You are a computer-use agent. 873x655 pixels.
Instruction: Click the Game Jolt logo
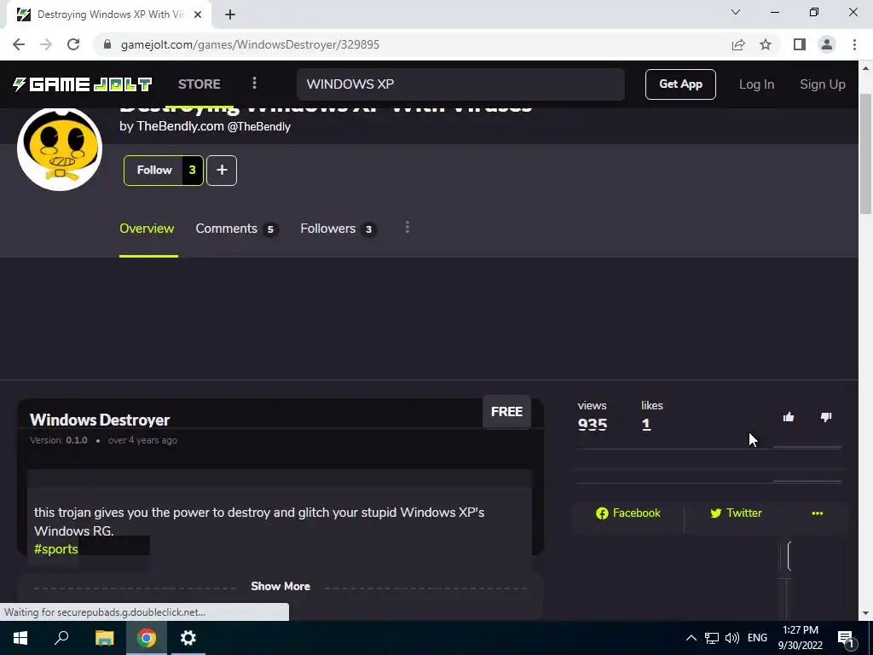[x=83, y=84]
